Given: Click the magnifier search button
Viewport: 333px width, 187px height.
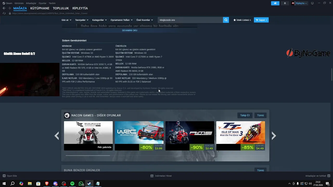Looking at the screenshot, I should tap(226, 20).
